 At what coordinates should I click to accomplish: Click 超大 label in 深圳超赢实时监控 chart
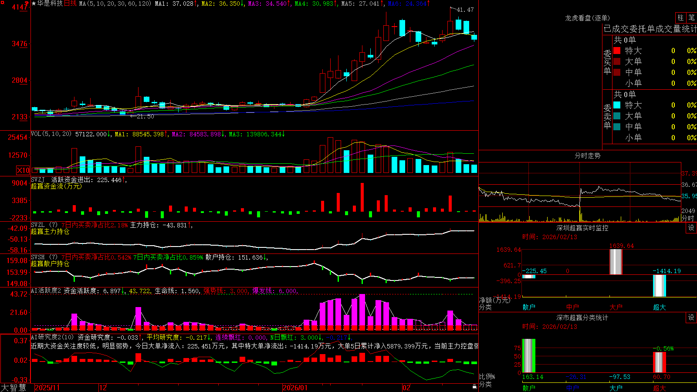pos(660,307)
